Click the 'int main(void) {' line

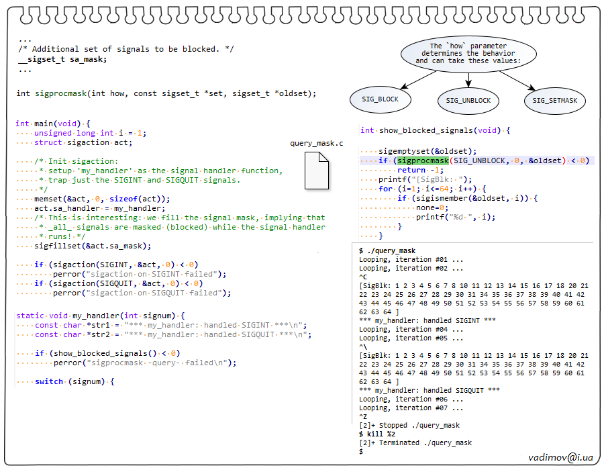[x=57, y=124]
